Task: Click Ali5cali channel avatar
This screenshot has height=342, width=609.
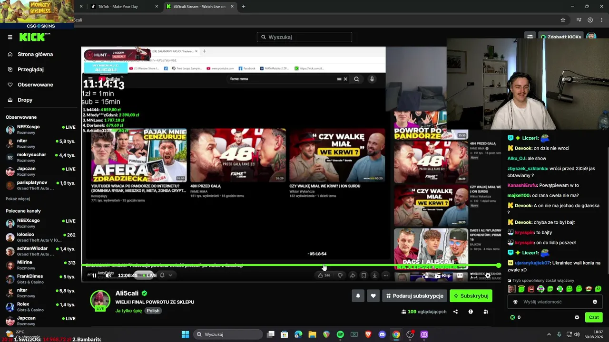Action: coord(100,301)
